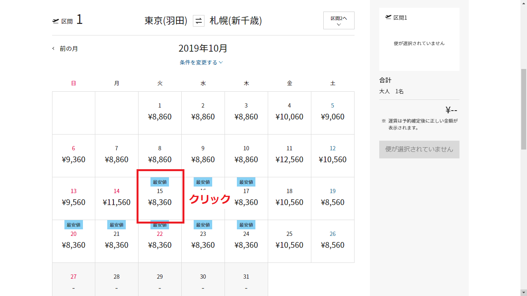Go to previous month with 前の月
The width and height of the screenshot is (527, 296).
tap(65, 49)
